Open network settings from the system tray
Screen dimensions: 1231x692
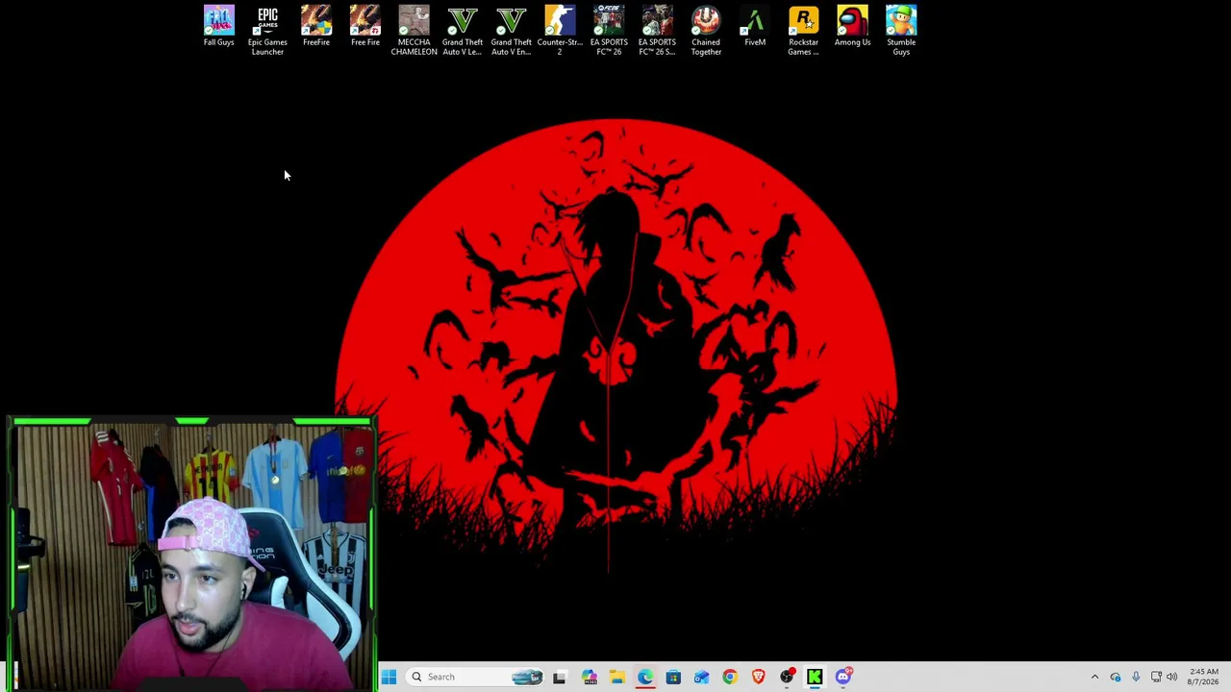[1156, 677]
